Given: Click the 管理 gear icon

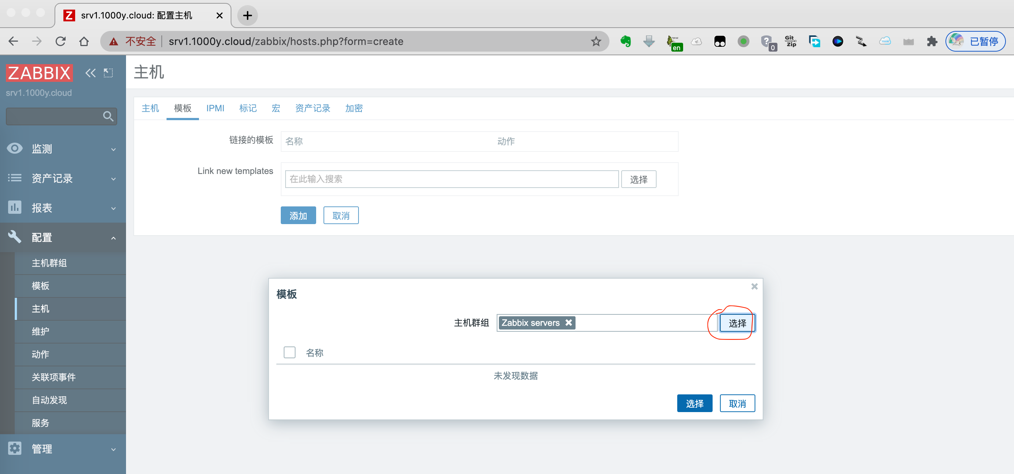Looking at the screenshot, I should coord(15,449).
